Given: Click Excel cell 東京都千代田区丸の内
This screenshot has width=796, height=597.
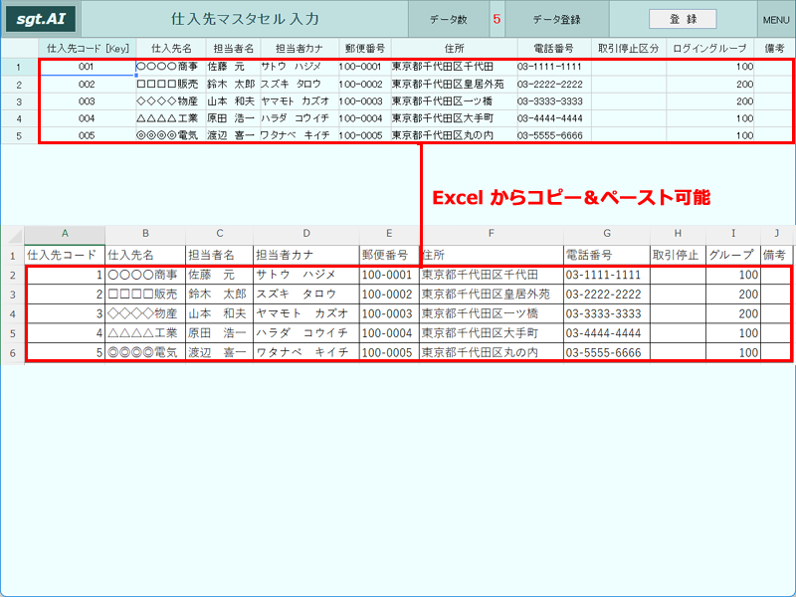Looking at the screenshot, I should 491,352.
